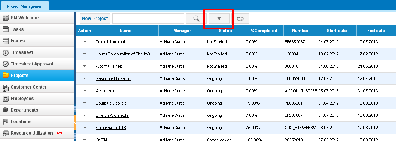The height and width of the screenshot is (141, 396).
Task: Sort by Status column header
Action: click(x=225, y=31)
